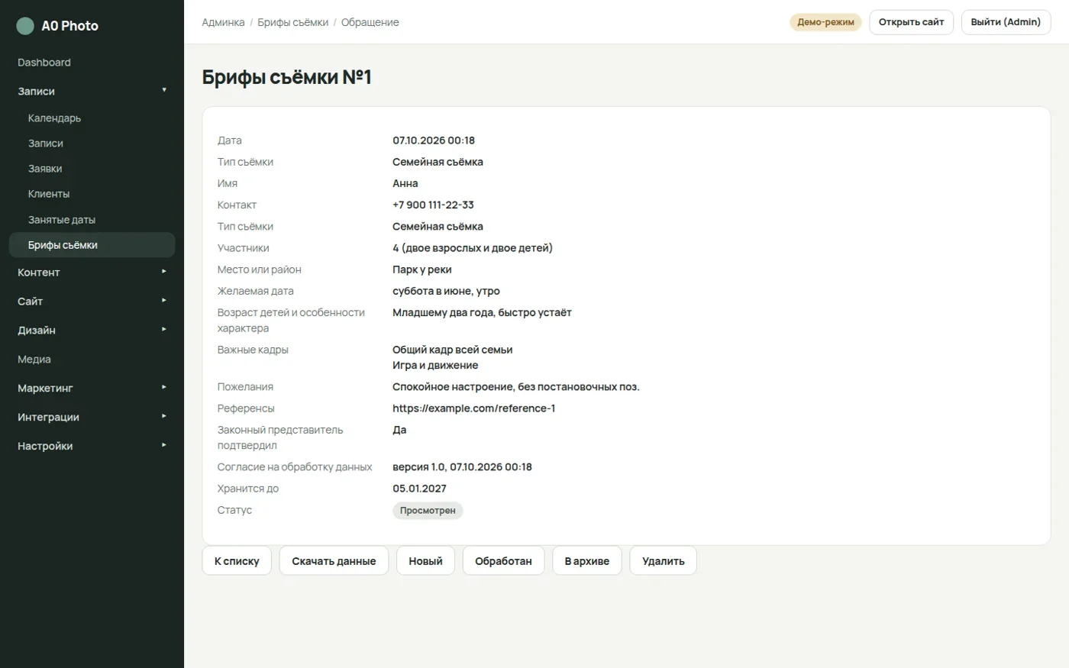
Task: Click the Демо-режим badge
Action: pyautogui.click(x=825, y=22)
